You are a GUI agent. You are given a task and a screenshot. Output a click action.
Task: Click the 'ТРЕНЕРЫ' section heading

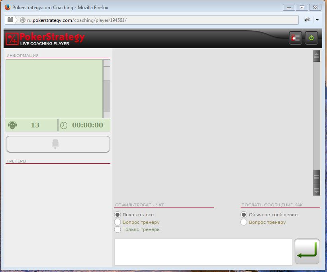click(x=16, y=161)
